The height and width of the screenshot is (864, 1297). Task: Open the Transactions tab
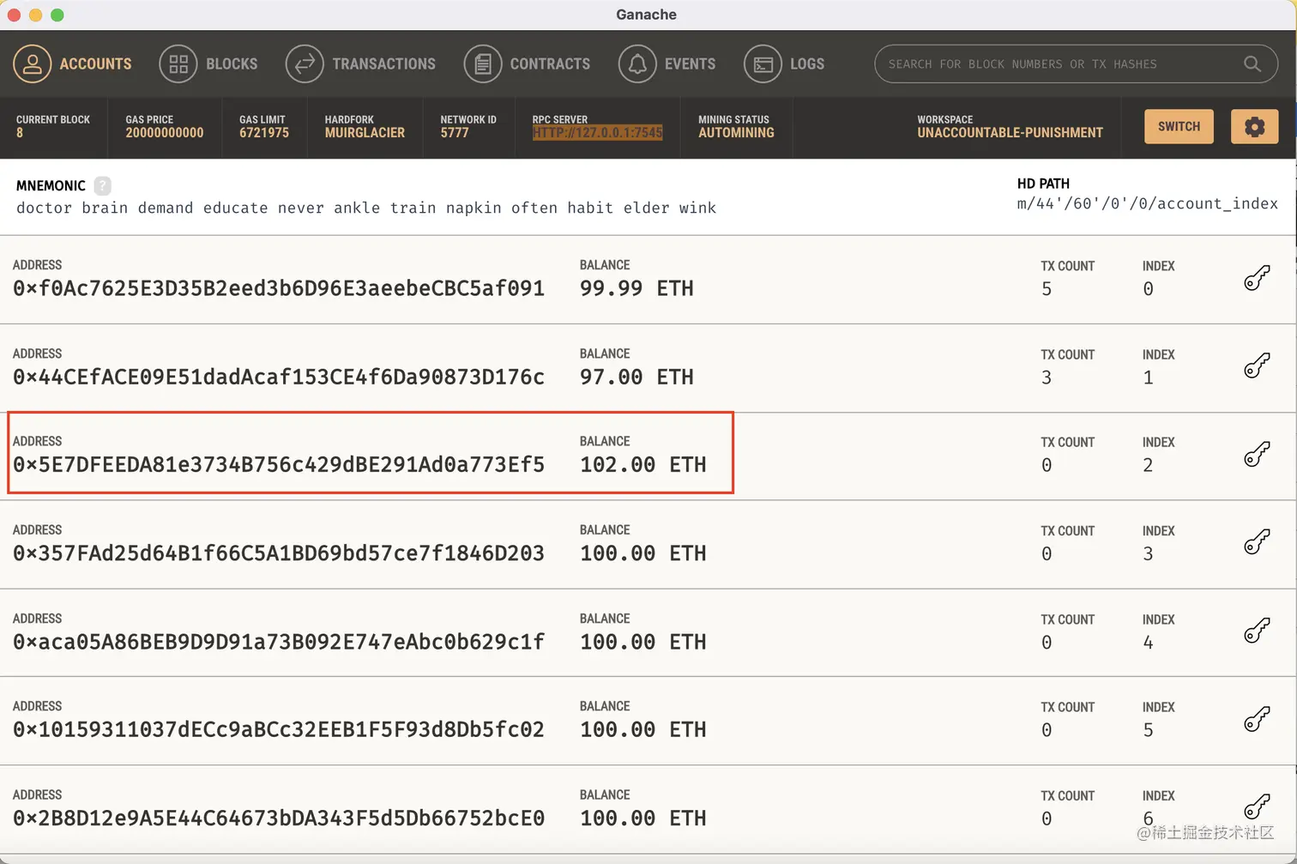[361, 64]
